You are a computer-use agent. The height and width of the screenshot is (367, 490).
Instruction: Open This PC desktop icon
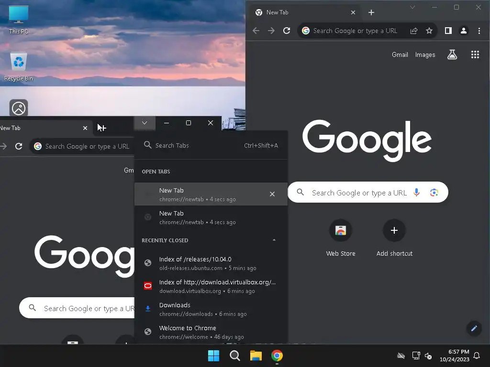pos(19,20)
